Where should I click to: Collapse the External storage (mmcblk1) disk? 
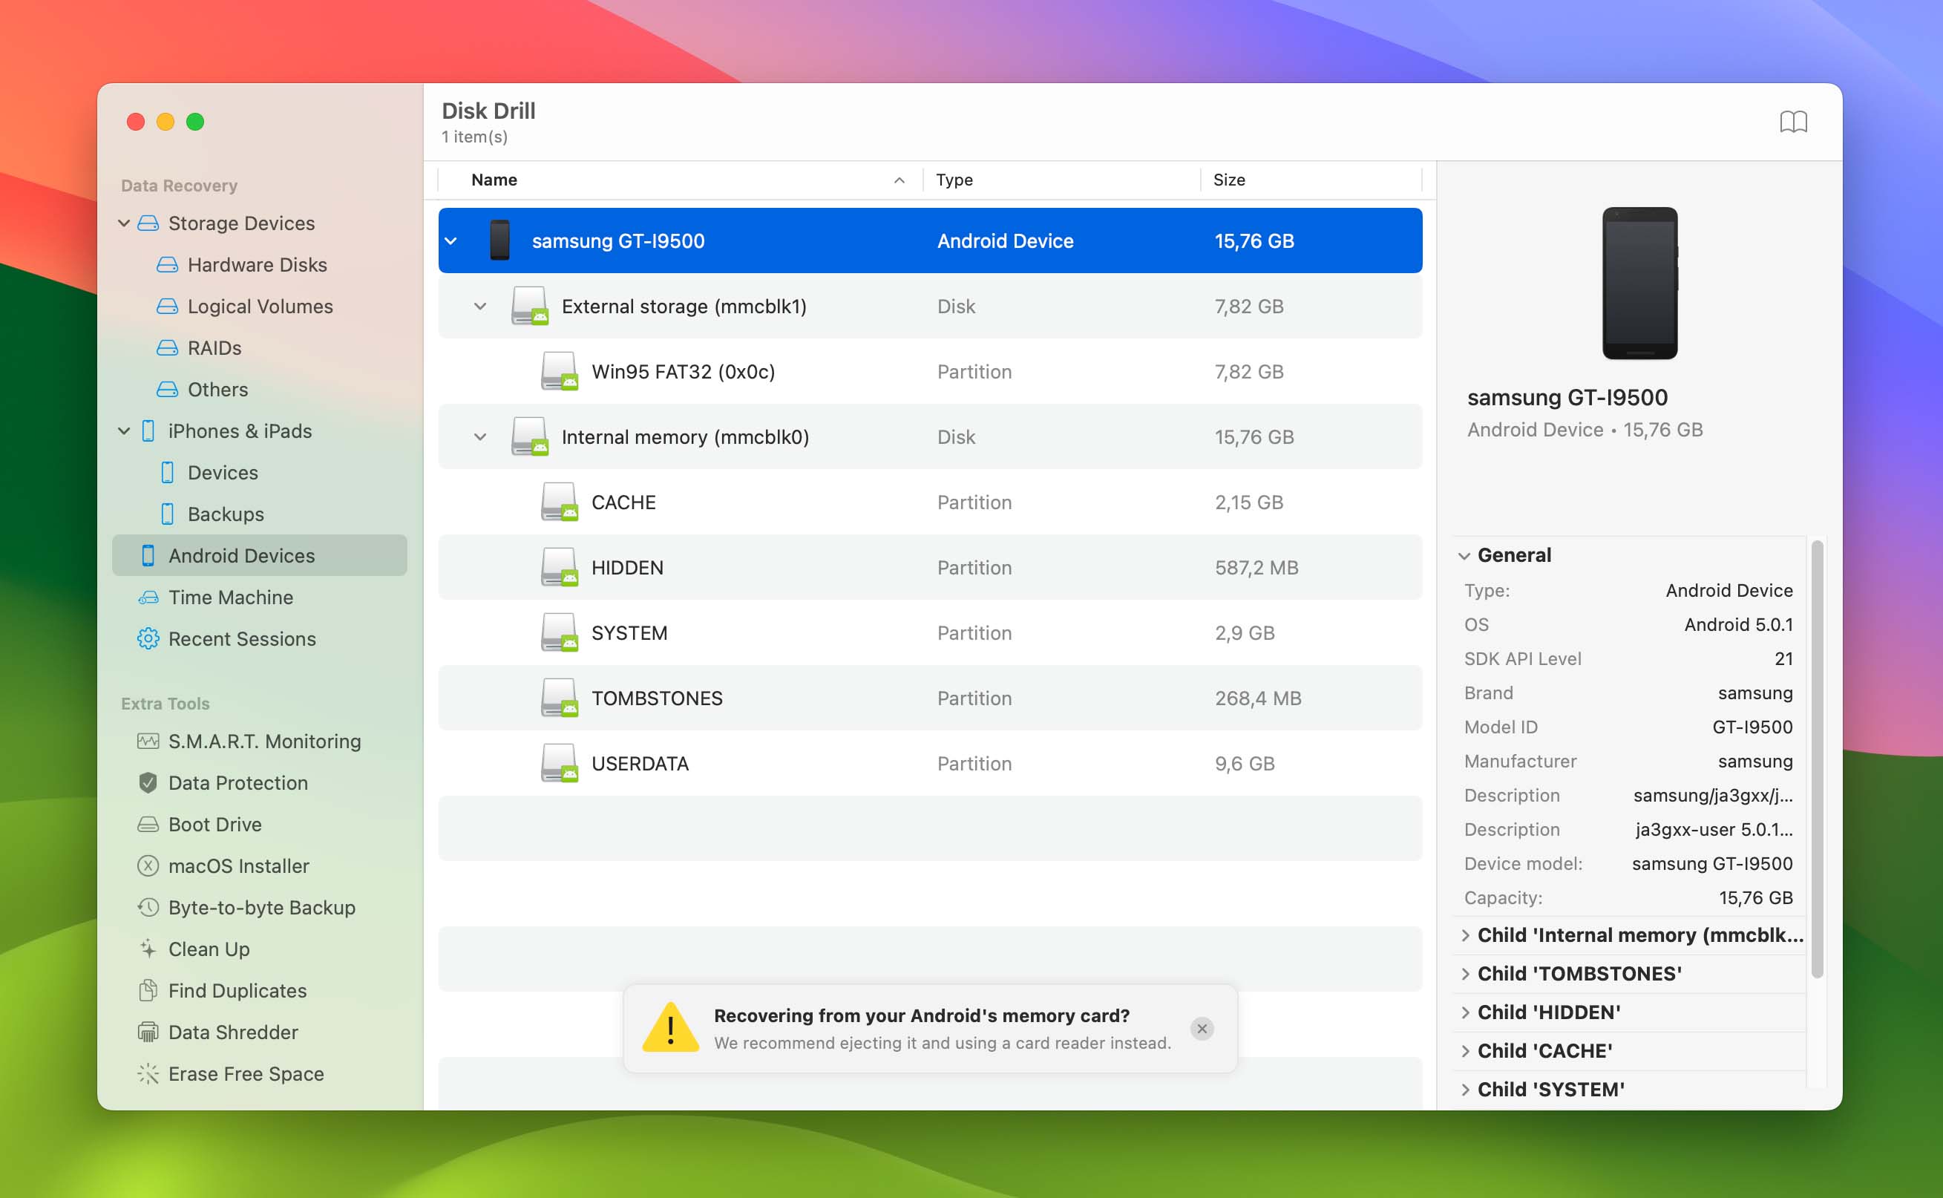pos(480,307)
